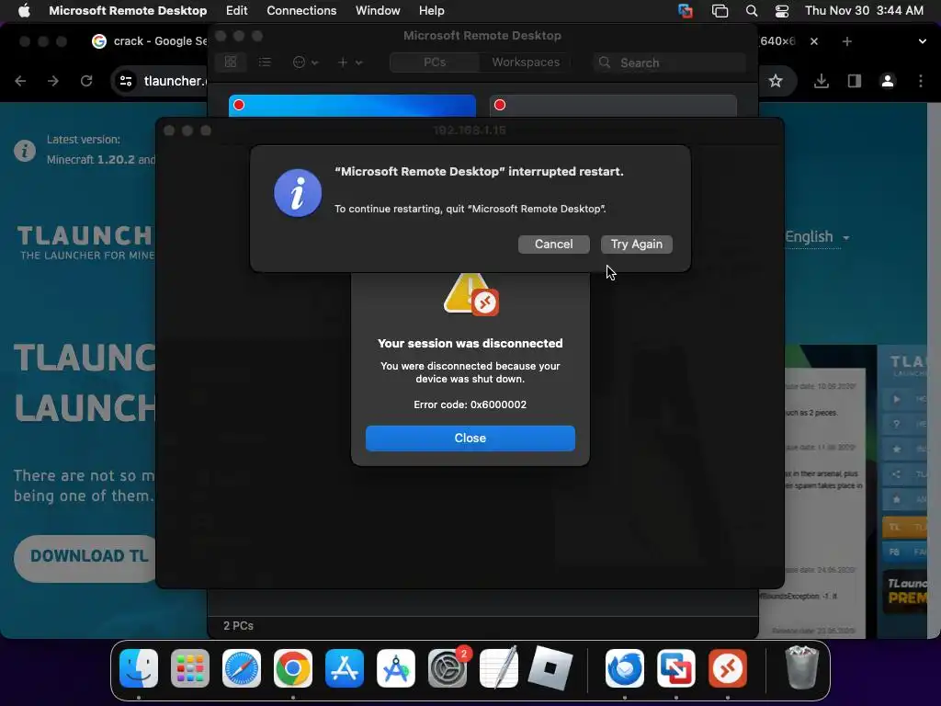Screen dimensions: 941x706
Task: Open the Window menu
Action: click(378, 11)
